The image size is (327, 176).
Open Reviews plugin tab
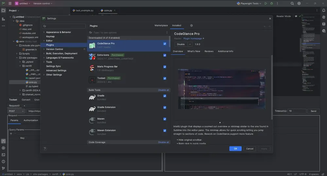click(209, 51)
